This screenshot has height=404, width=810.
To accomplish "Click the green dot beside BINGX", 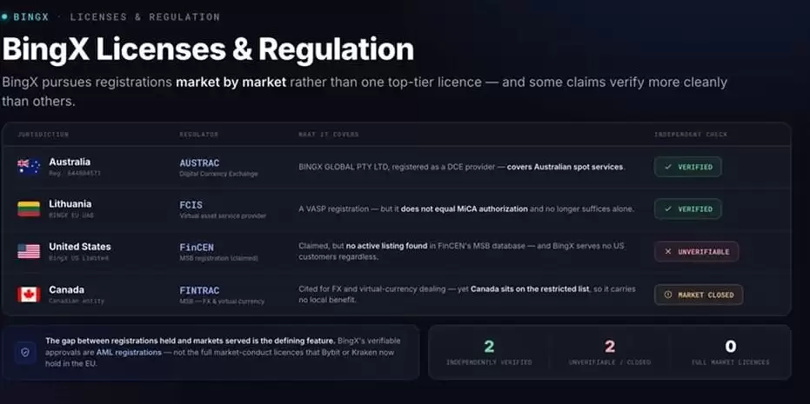I will pos(4,17).
